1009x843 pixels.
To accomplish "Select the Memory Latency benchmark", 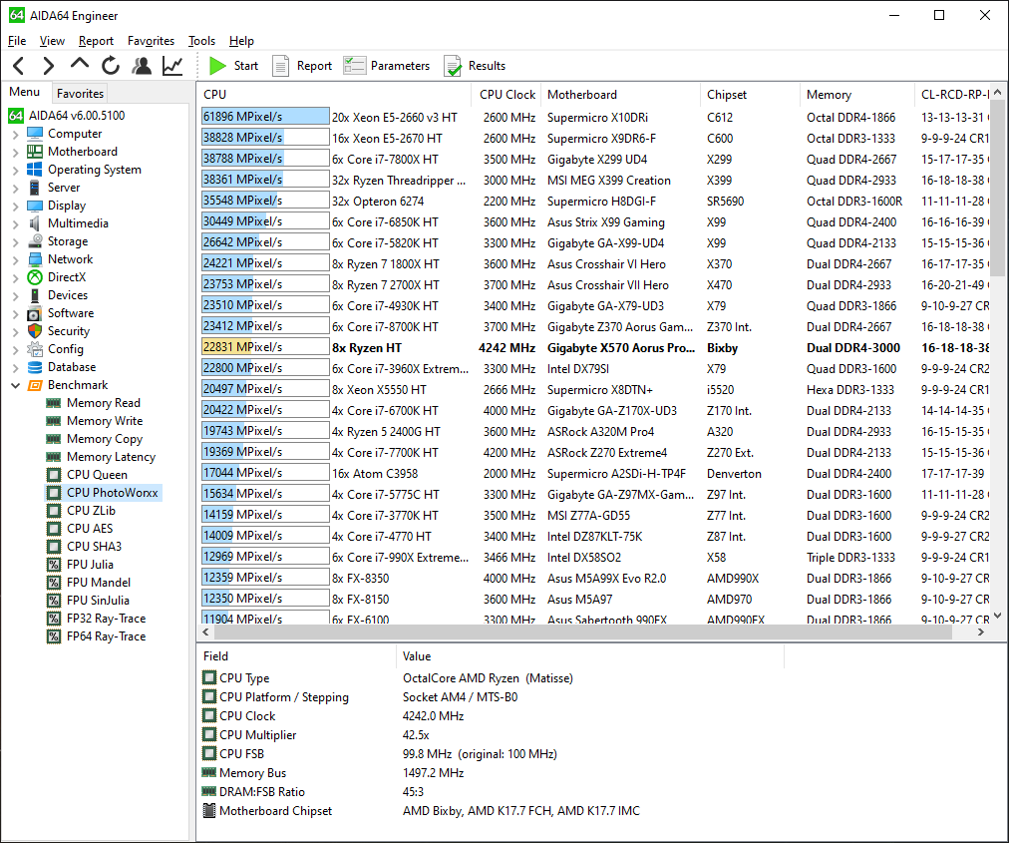I will [x=111, y=457].
